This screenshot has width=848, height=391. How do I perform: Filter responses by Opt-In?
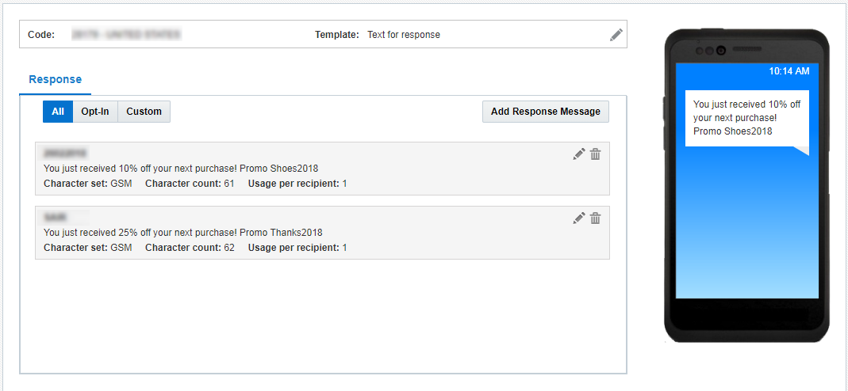(x=95, y=112)
